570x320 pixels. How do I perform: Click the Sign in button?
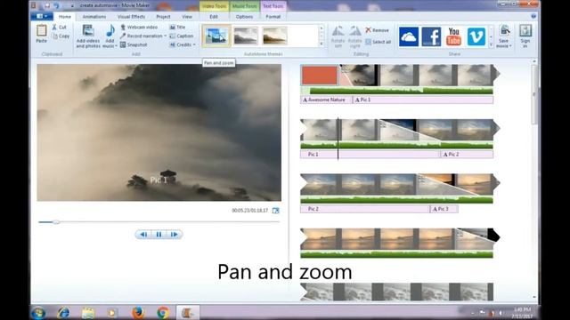(x=525, y=36)
